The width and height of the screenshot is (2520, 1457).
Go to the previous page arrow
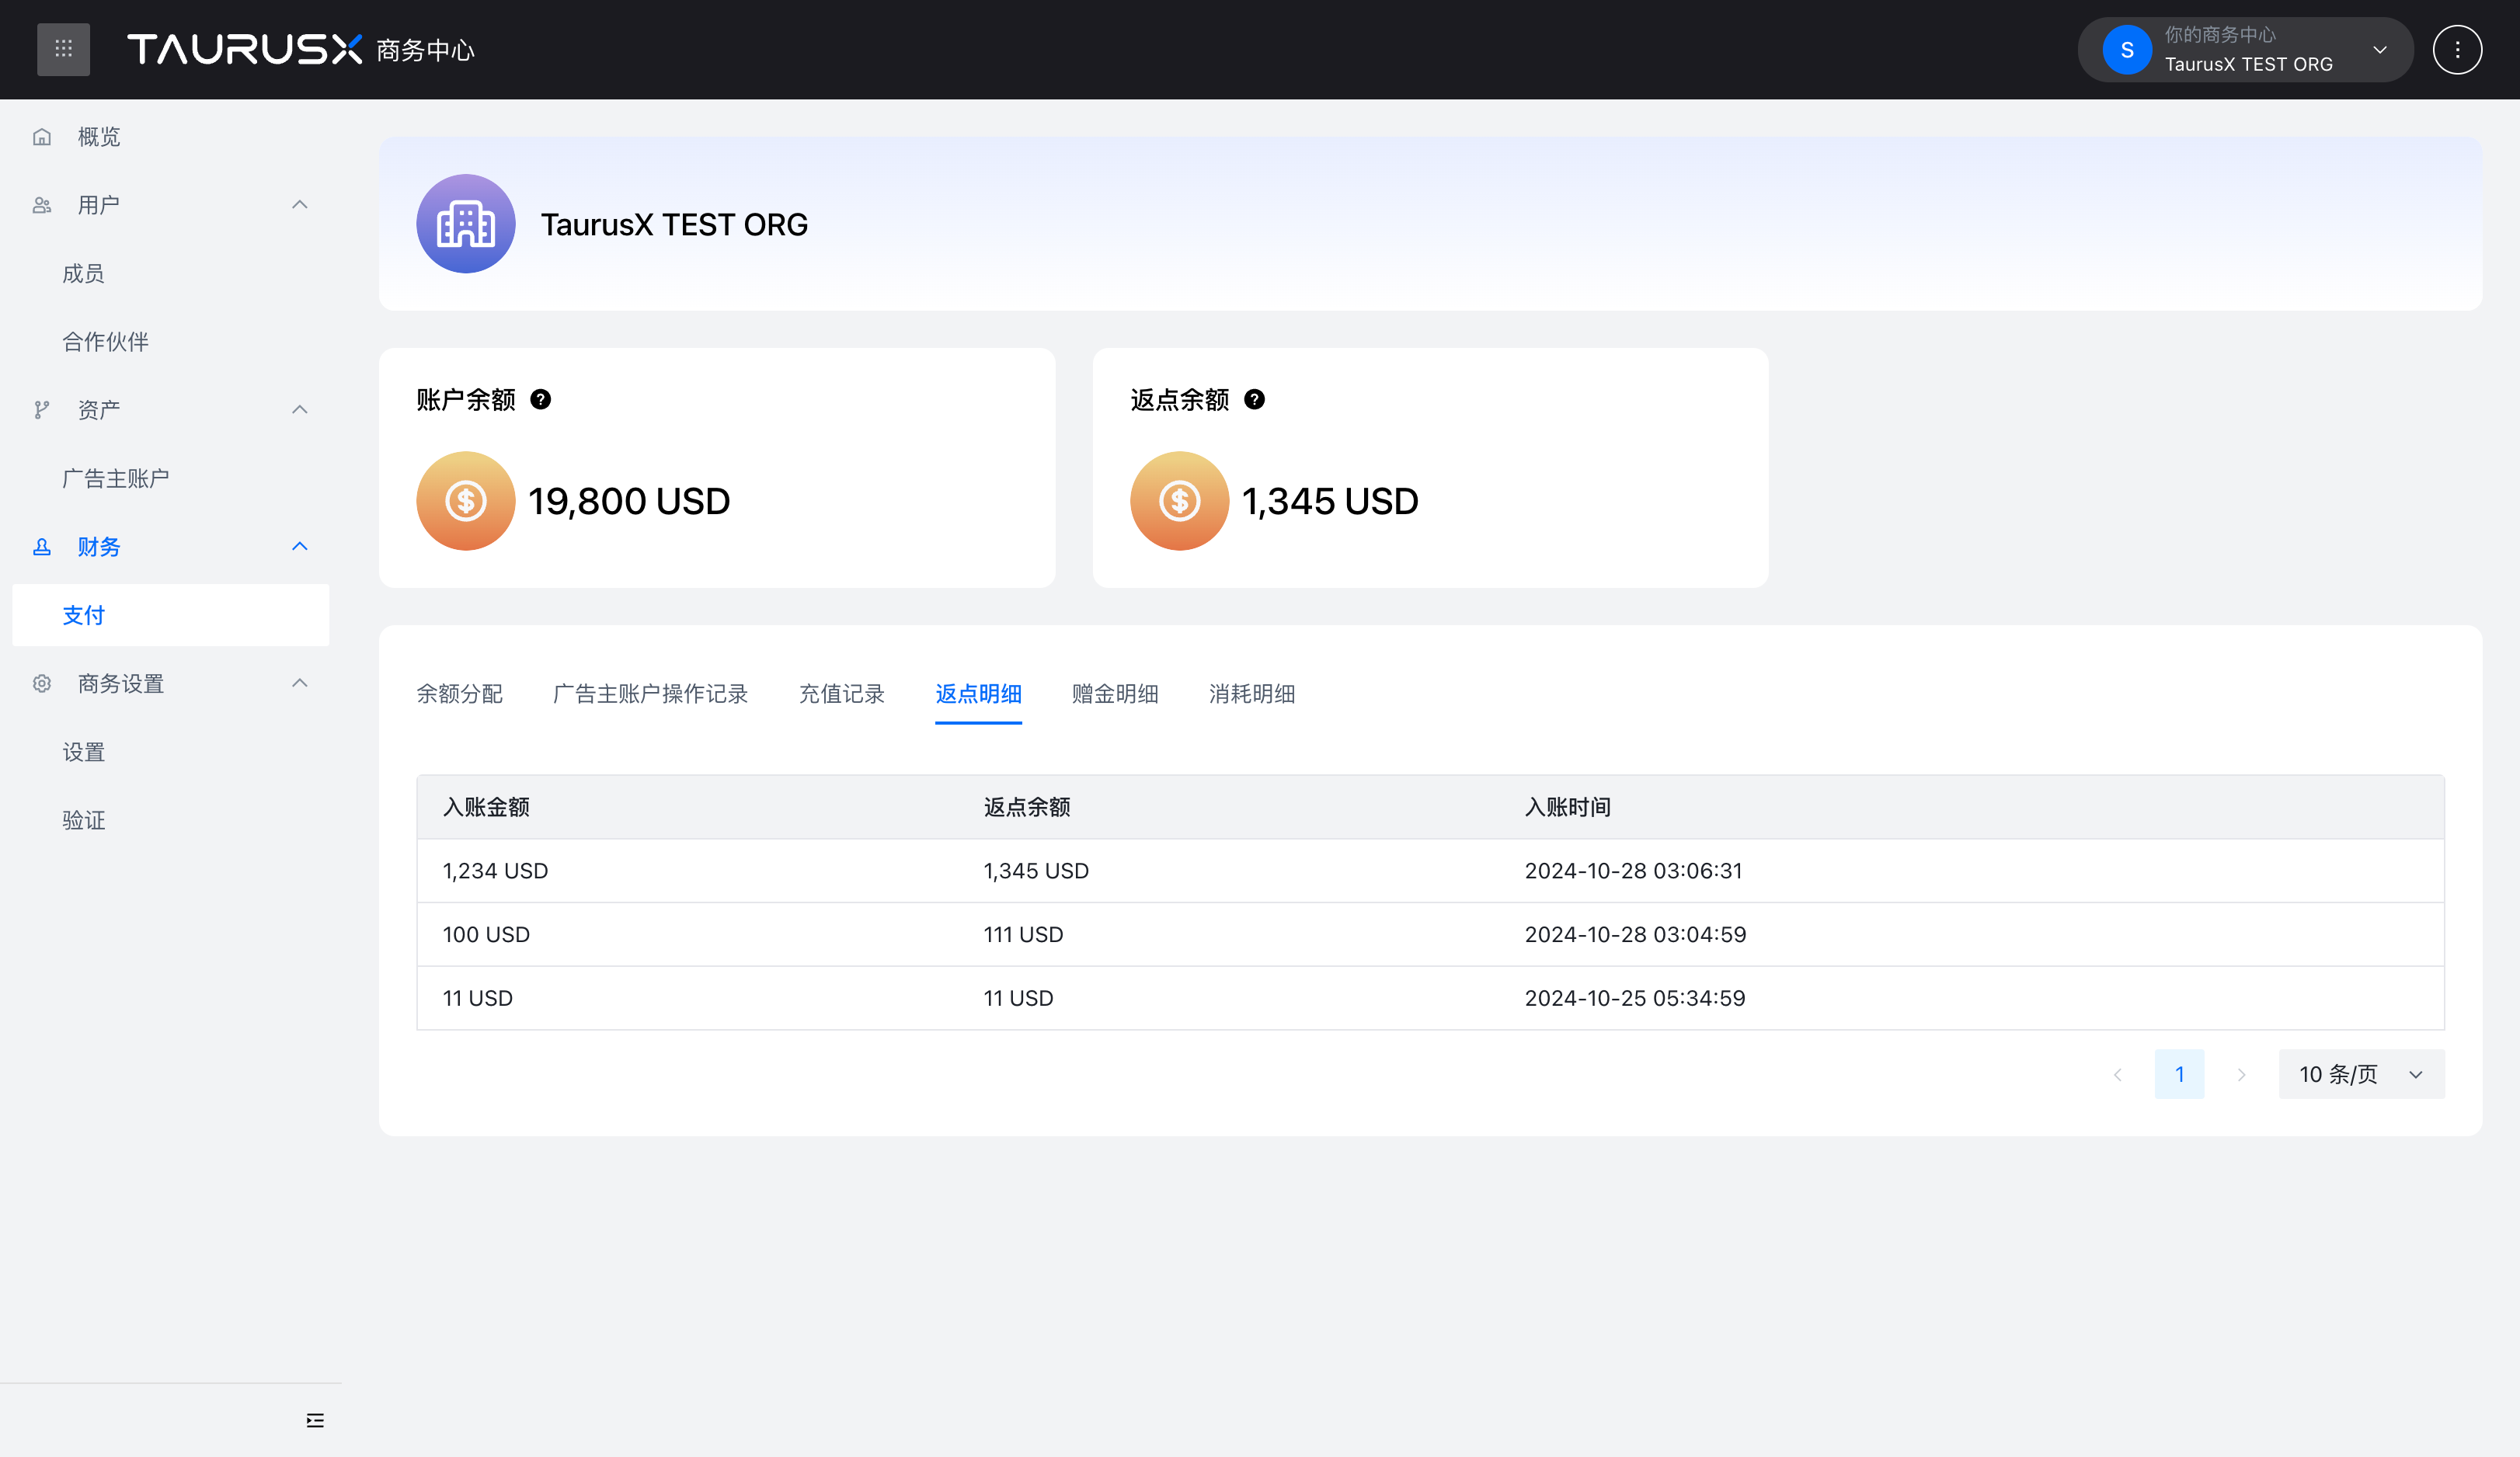[2118, 1075]
